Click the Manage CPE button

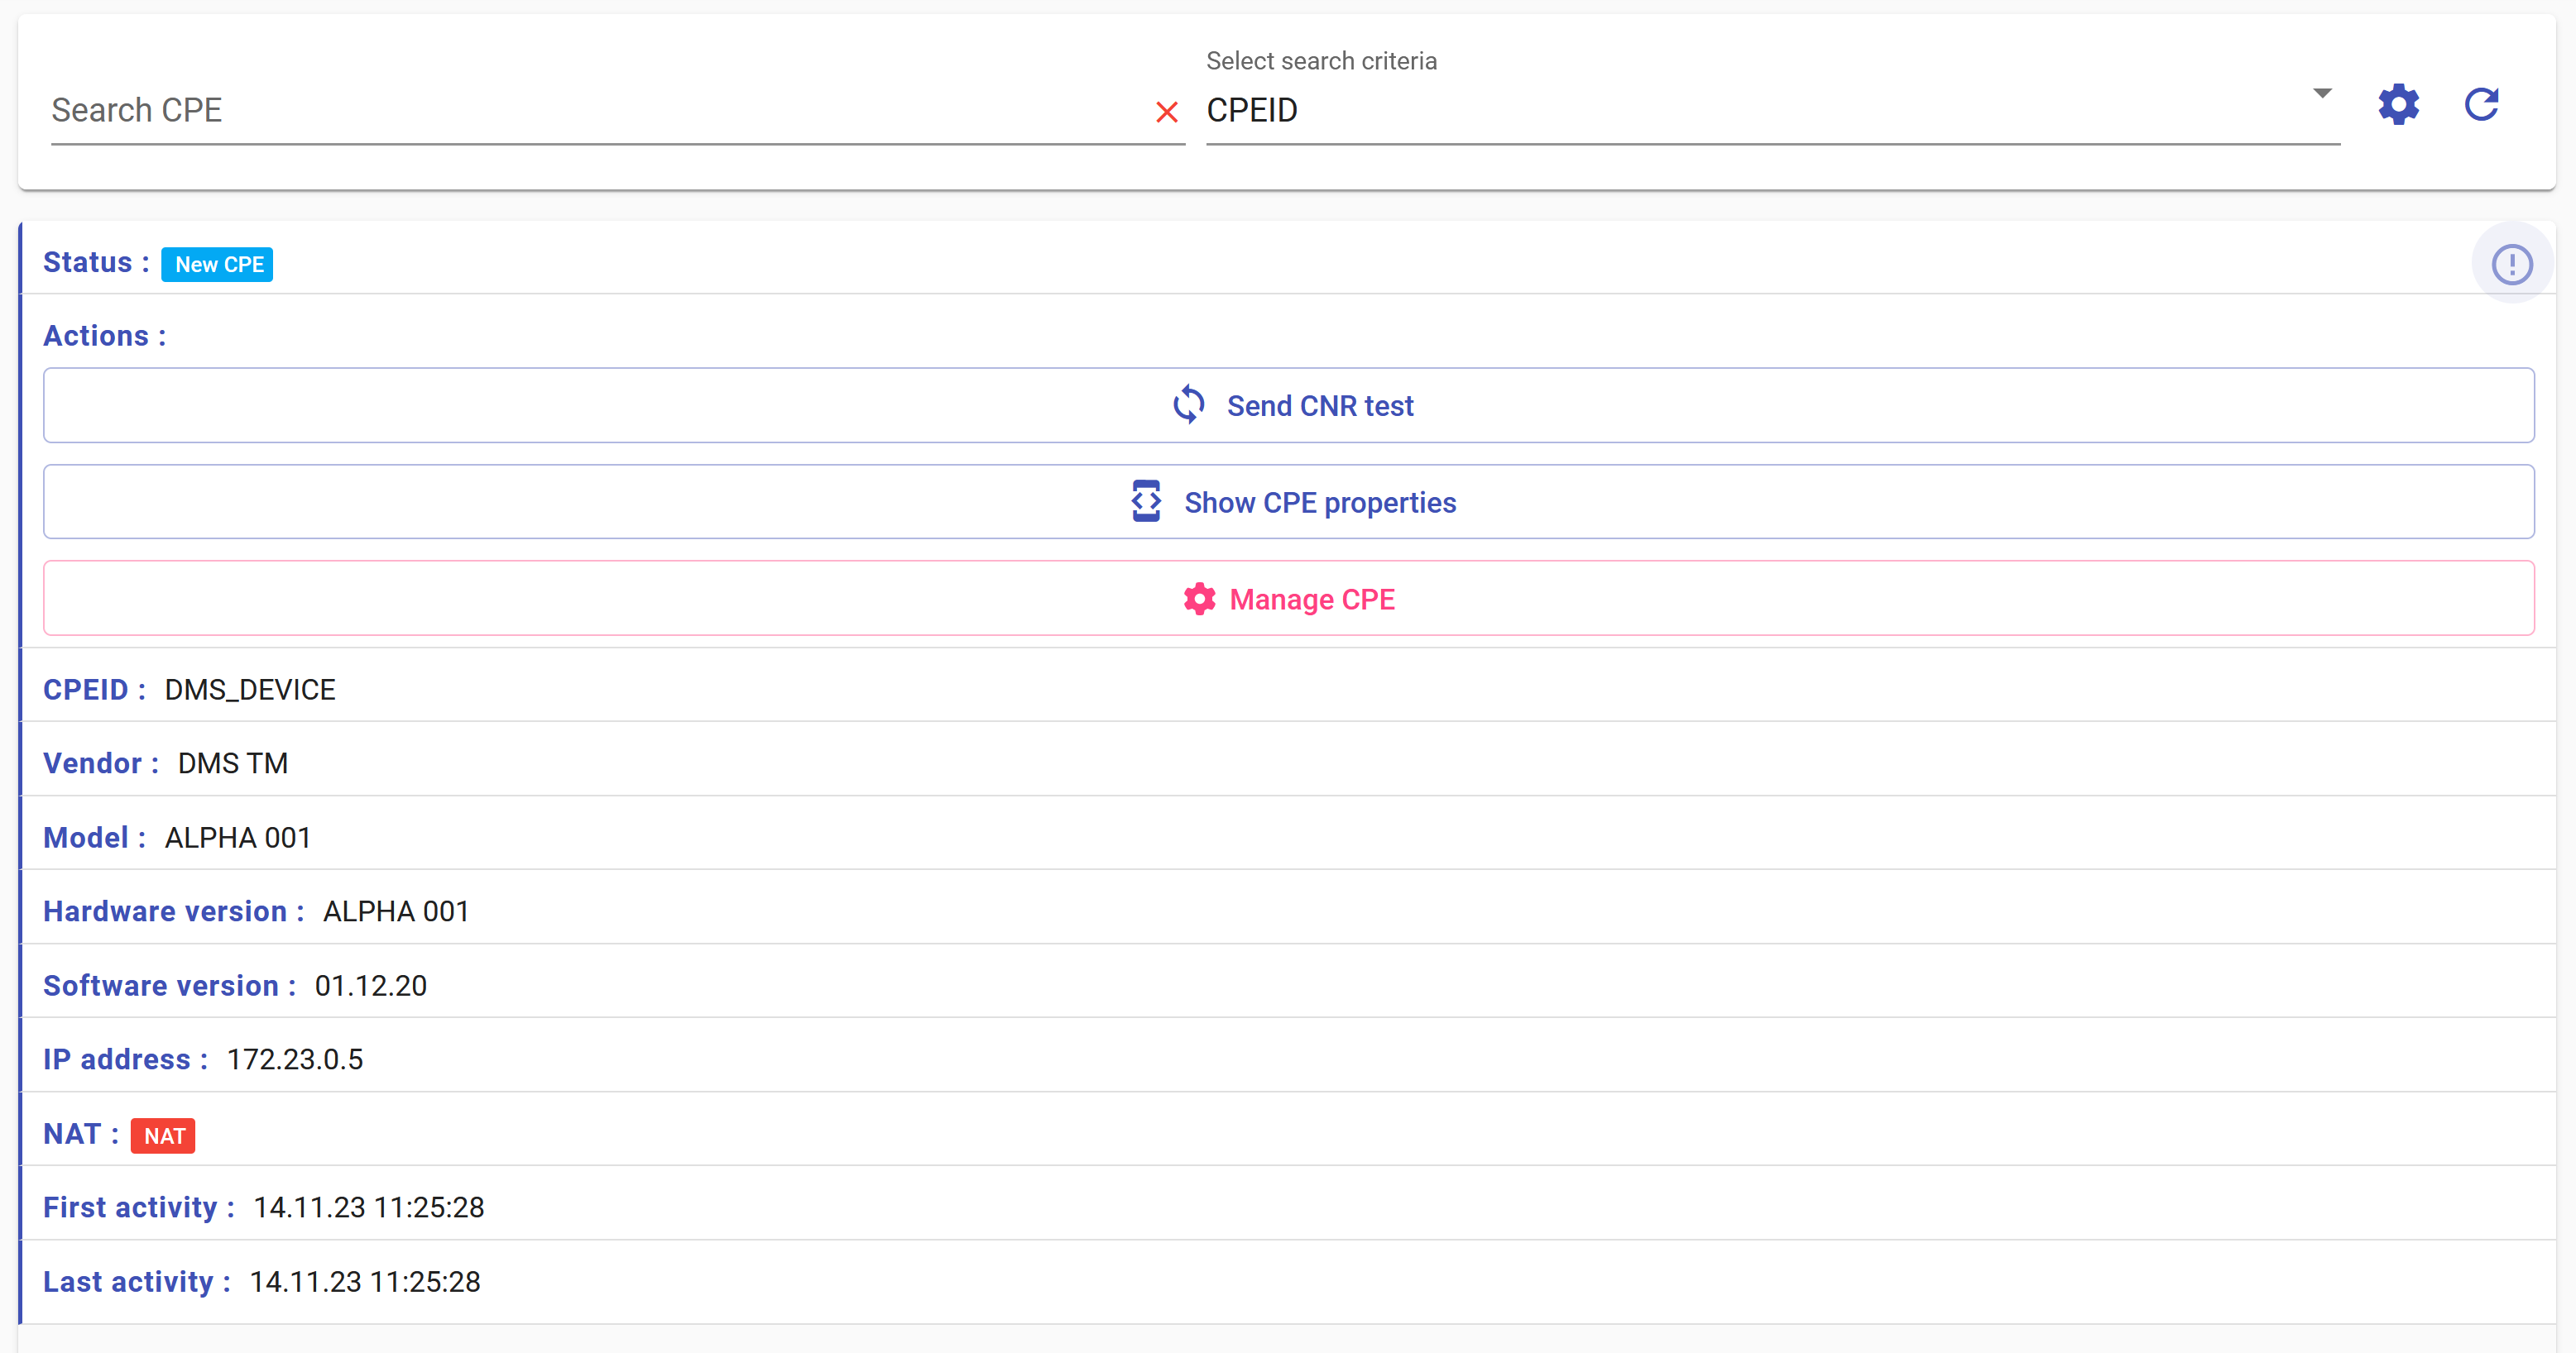coord(1288,599)
